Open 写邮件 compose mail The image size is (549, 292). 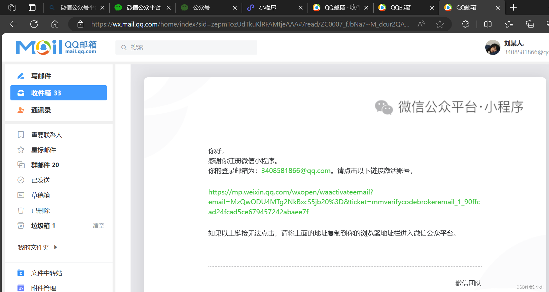pos(59,76)
